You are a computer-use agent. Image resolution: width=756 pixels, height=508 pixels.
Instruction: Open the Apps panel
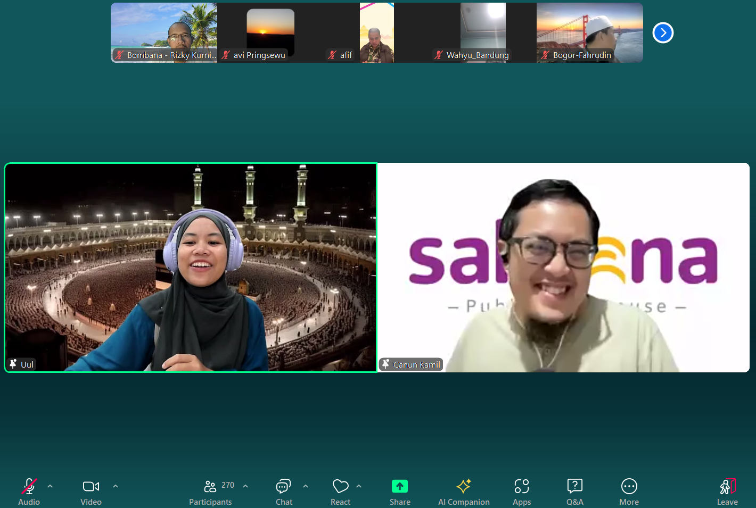[x=521, y=486]
